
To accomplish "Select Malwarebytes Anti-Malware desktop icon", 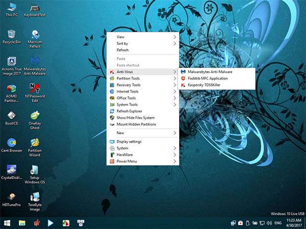I will 35,66.
